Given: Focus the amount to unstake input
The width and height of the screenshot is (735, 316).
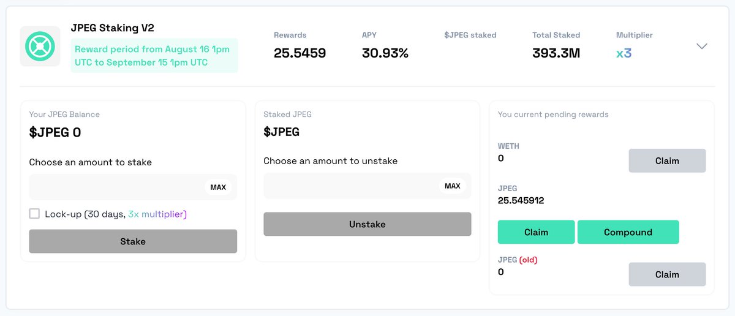Looking at the screenshot, I should click(367, 186).
